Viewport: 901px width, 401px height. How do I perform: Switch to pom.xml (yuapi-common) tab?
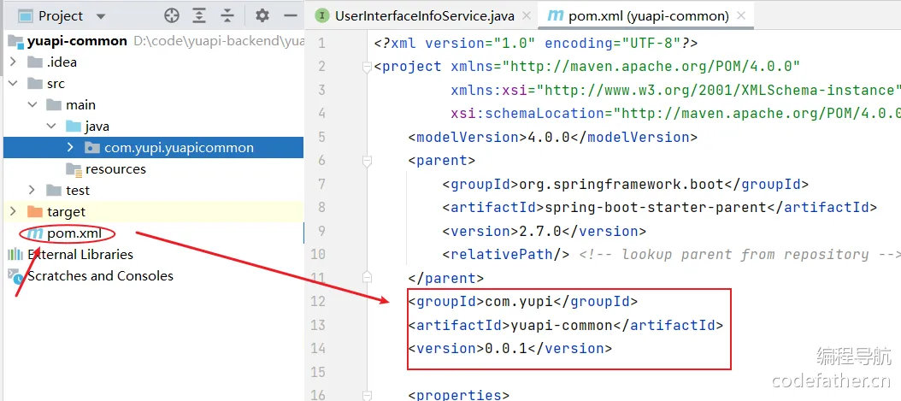click(649, 16)
